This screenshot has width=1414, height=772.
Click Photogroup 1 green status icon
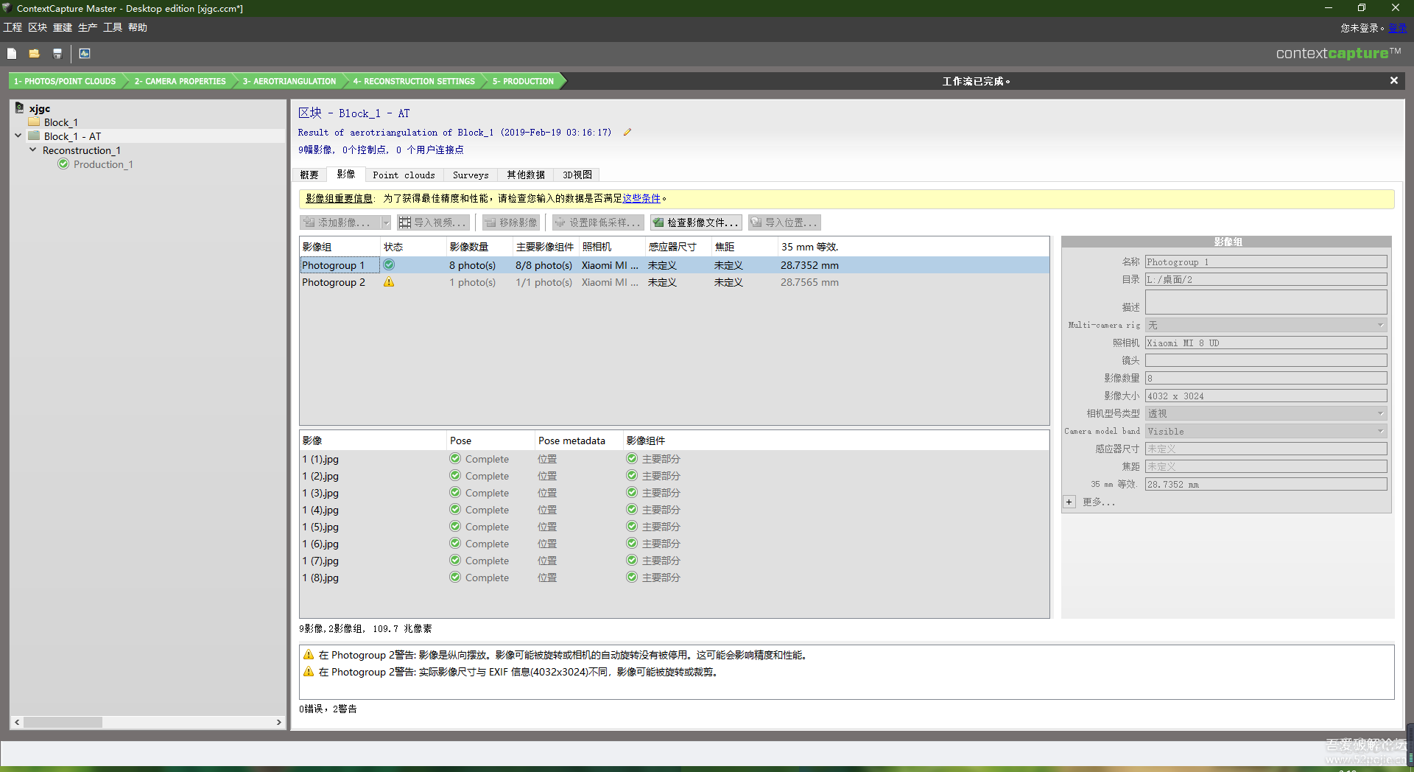pyautogui.click(x=389, y=265)
